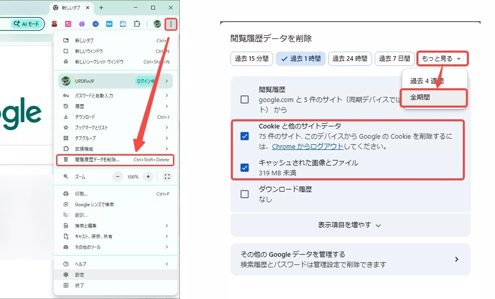Open 新しいシークレット ウィンドウ from the menu

pyautogui.click(x=116, y=62)
